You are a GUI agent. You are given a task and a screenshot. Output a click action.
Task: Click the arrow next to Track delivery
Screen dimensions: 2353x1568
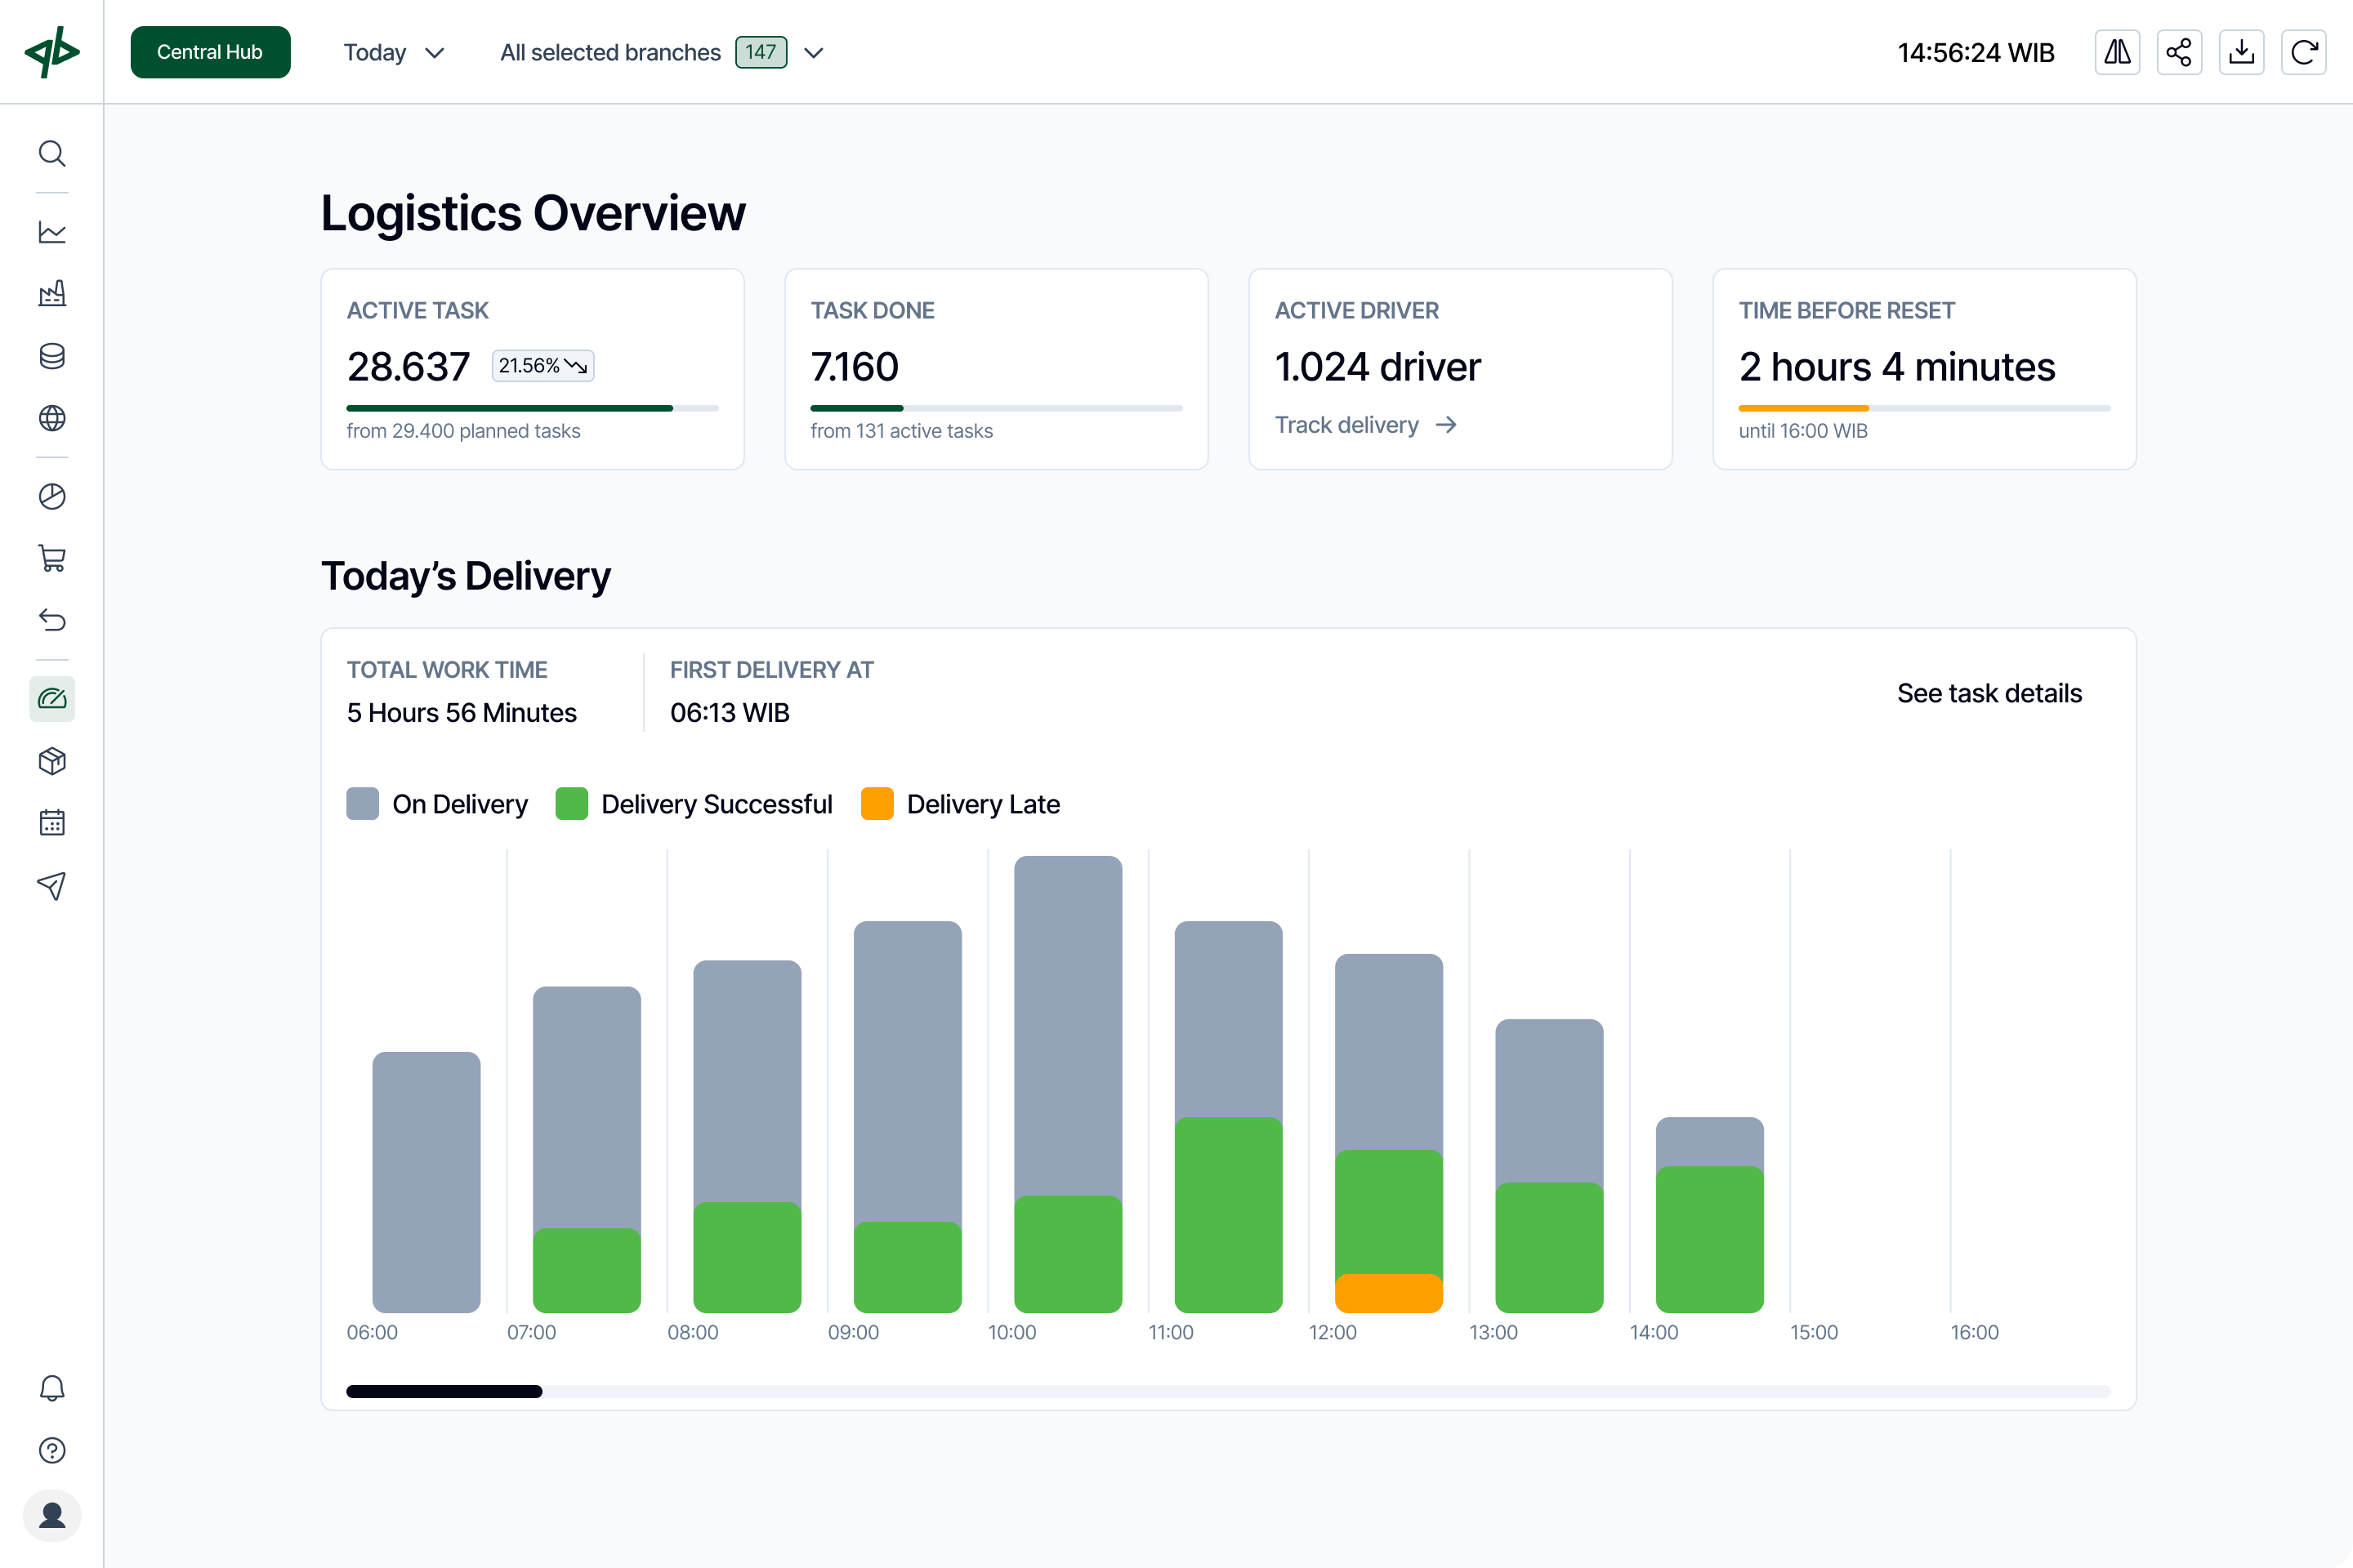(1445, 425)
